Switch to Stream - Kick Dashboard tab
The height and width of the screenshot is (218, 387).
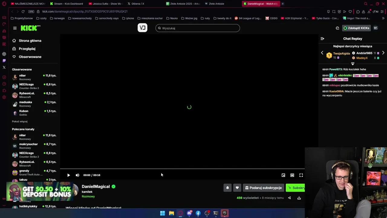[x=66, y=4]
